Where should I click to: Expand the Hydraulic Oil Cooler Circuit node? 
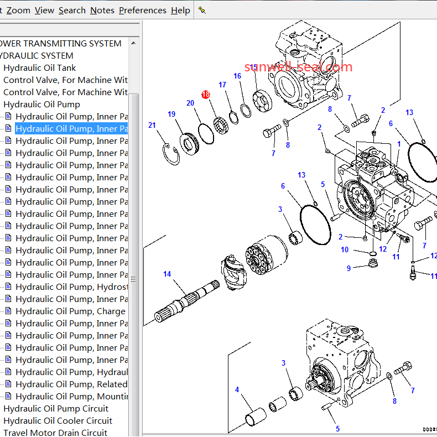tap(58, 420)
